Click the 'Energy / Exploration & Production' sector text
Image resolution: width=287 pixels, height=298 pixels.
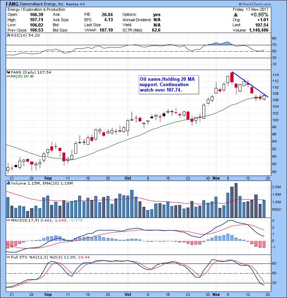[x=36, y=9]
